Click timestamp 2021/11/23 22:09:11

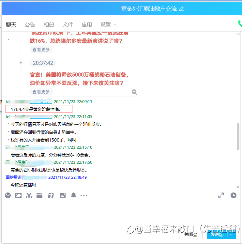click(73, 102)
